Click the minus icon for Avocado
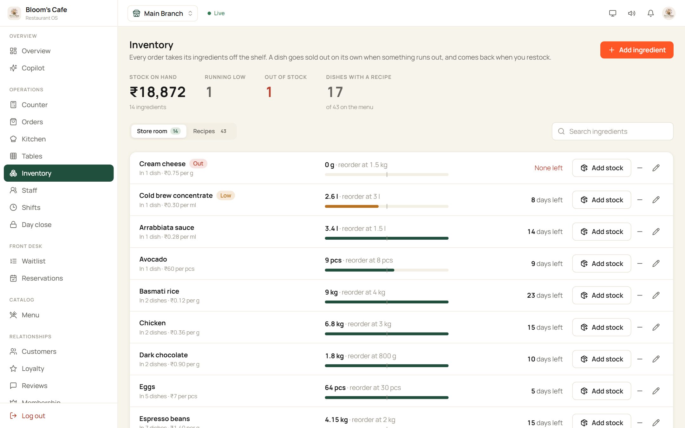This screenshot has width=685, height=428. tap(640, 263)
